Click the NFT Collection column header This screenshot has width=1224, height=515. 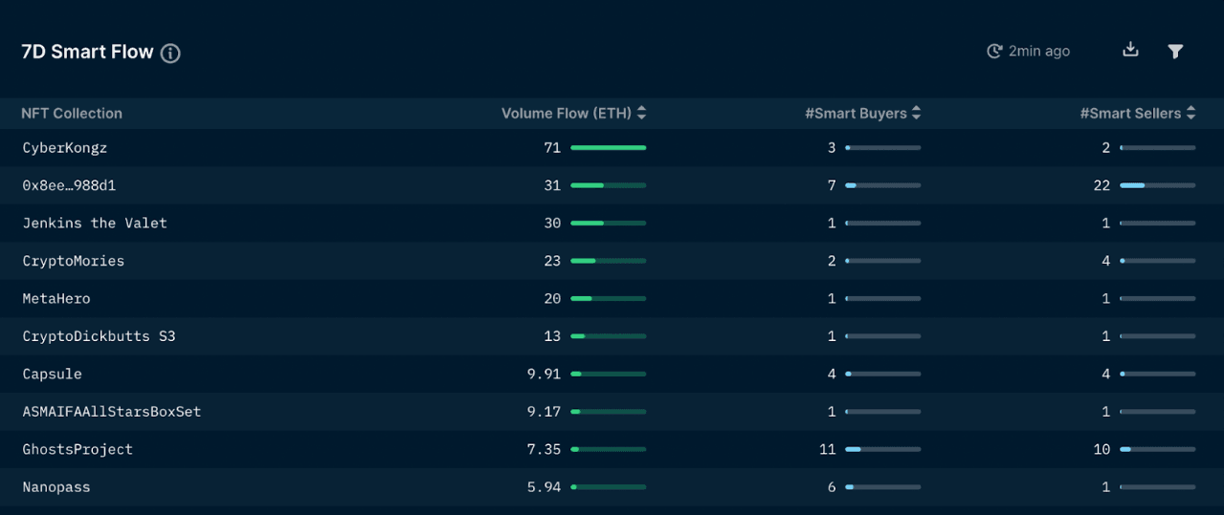click(x=72, y=113)
